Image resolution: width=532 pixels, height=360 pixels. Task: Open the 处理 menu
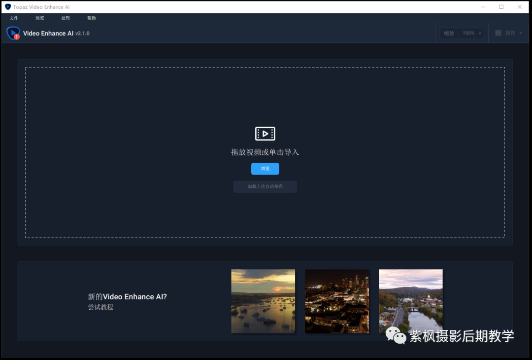click(66, 18)
